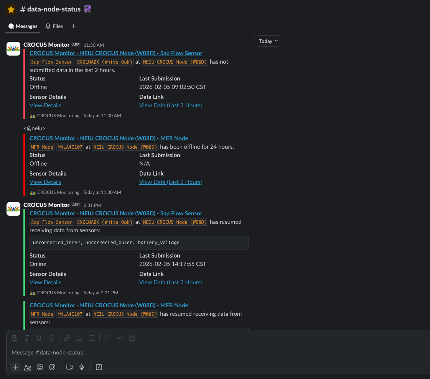This screenshot has height=379, width=430.
Task: Apply inline code formatting
Action: 119,338
